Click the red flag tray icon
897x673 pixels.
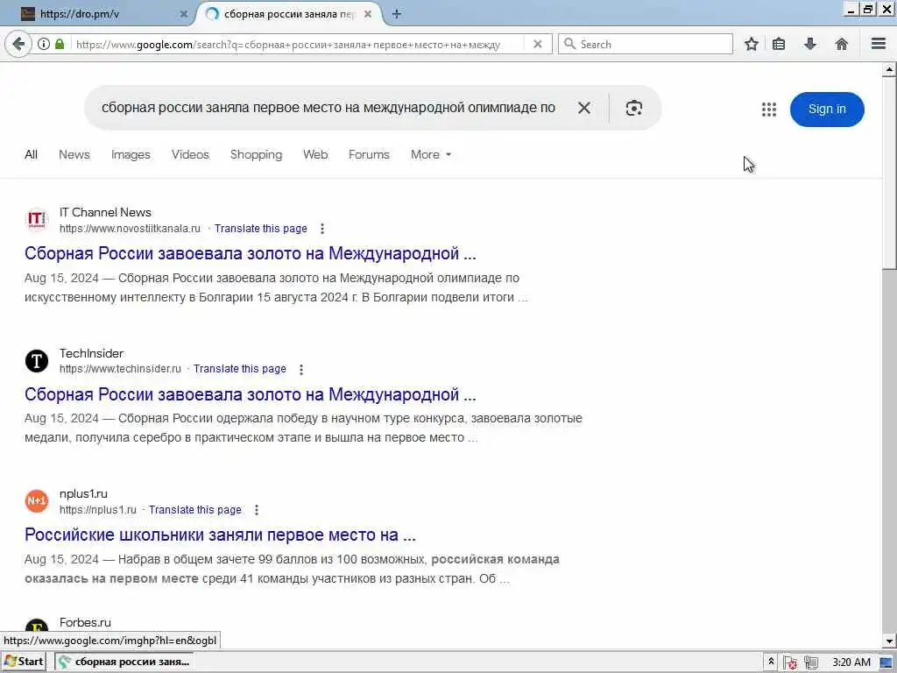790,662
